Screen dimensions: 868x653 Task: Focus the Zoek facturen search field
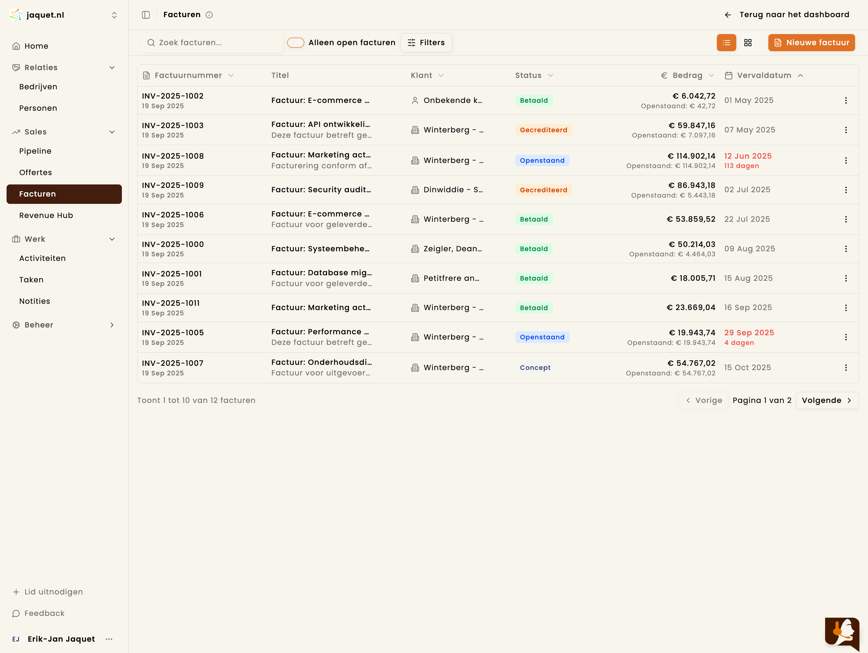(x=212, y=42)
